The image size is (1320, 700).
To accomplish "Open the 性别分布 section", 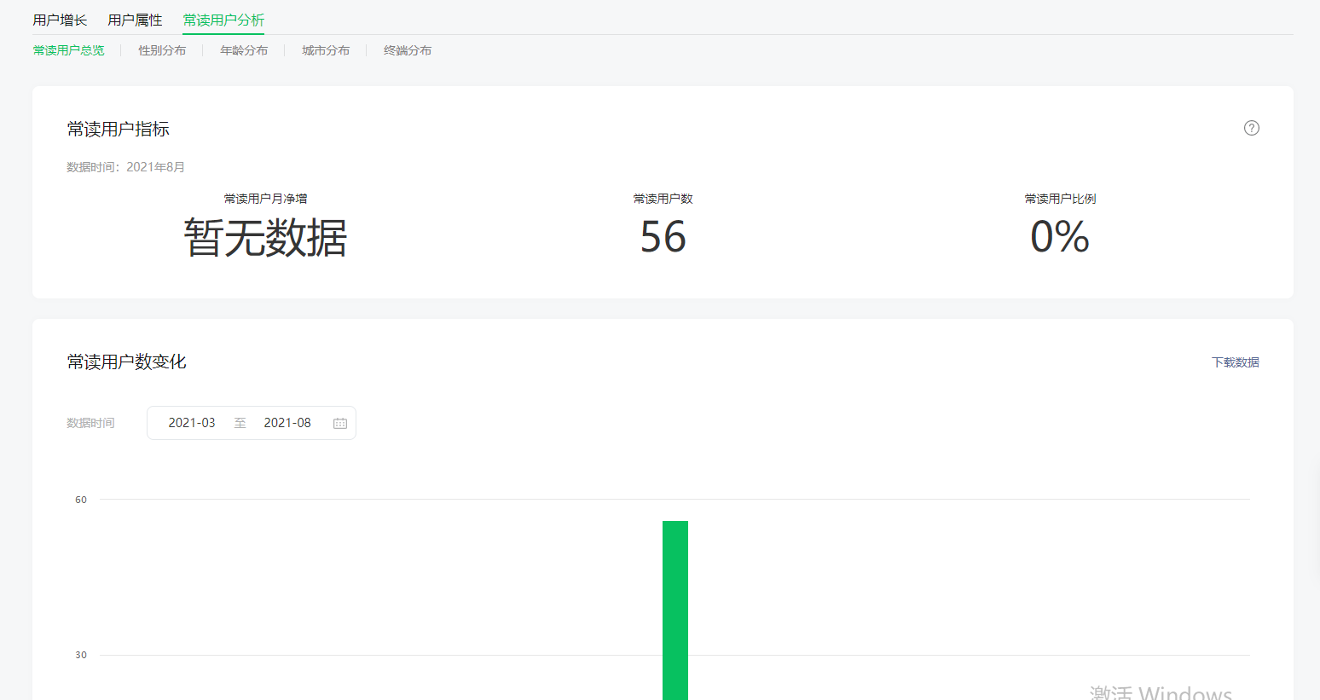I will click(162, 50).
